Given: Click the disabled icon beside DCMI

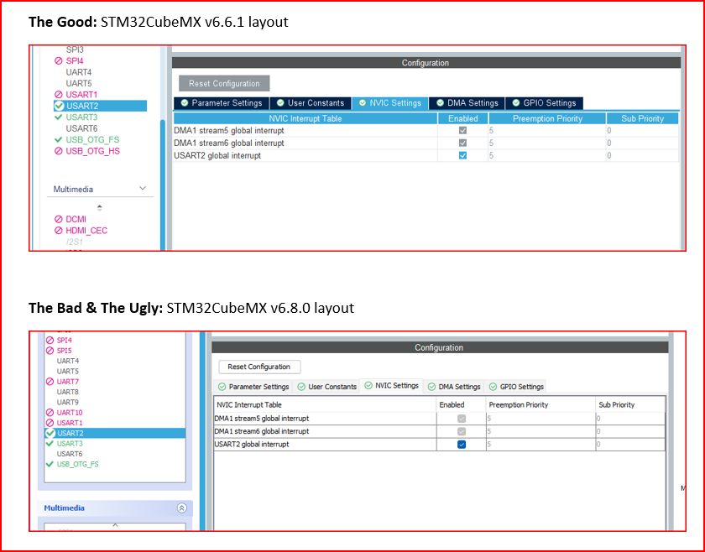Looking at the screenshot, I should click(59, 219).
